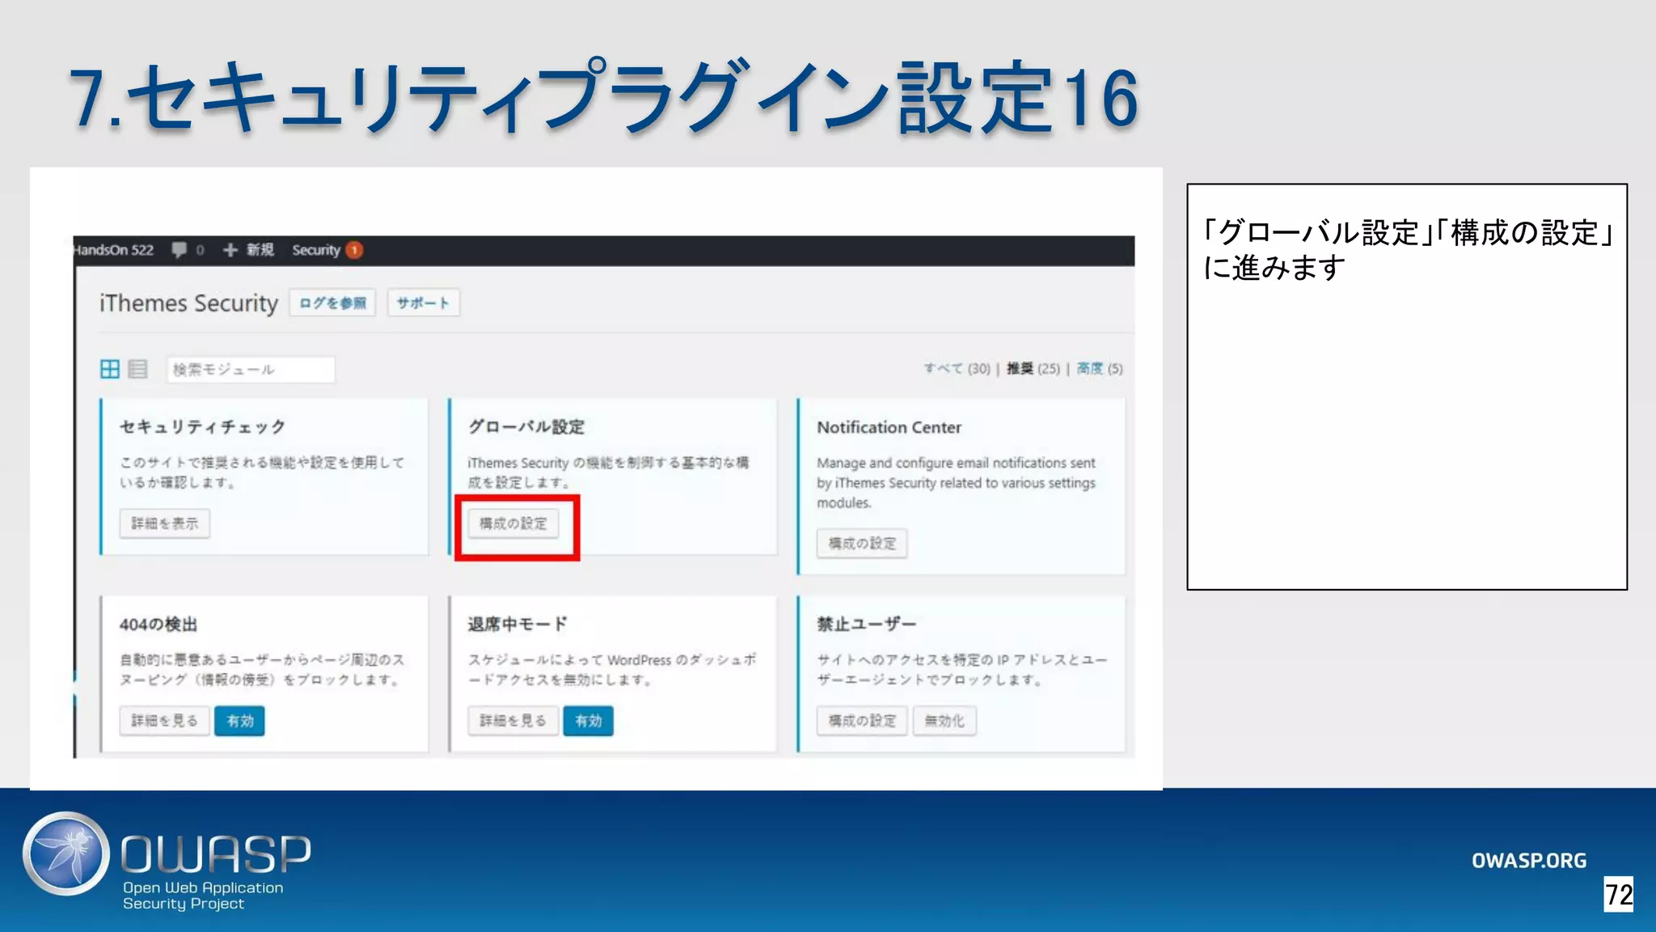Click OWASP.ORG text in footer
Screen dimensions: 1656x932
click(1528, 860)
